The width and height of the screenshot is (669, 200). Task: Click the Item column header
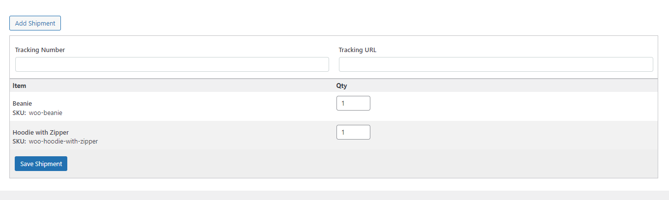[x=19, y=86]
